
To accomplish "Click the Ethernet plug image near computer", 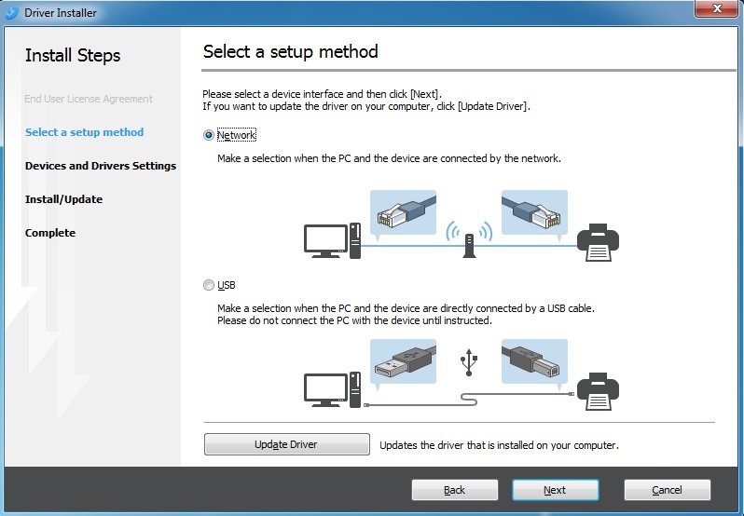I will (403, 212).
